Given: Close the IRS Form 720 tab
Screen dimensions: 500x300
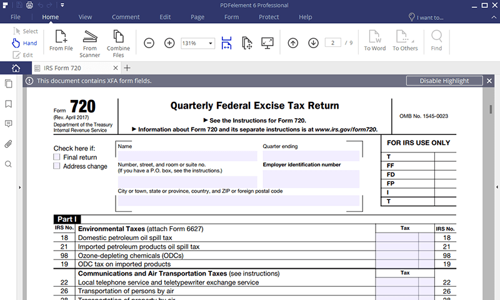Looking at the screenshot, I should tap(116, 68).
